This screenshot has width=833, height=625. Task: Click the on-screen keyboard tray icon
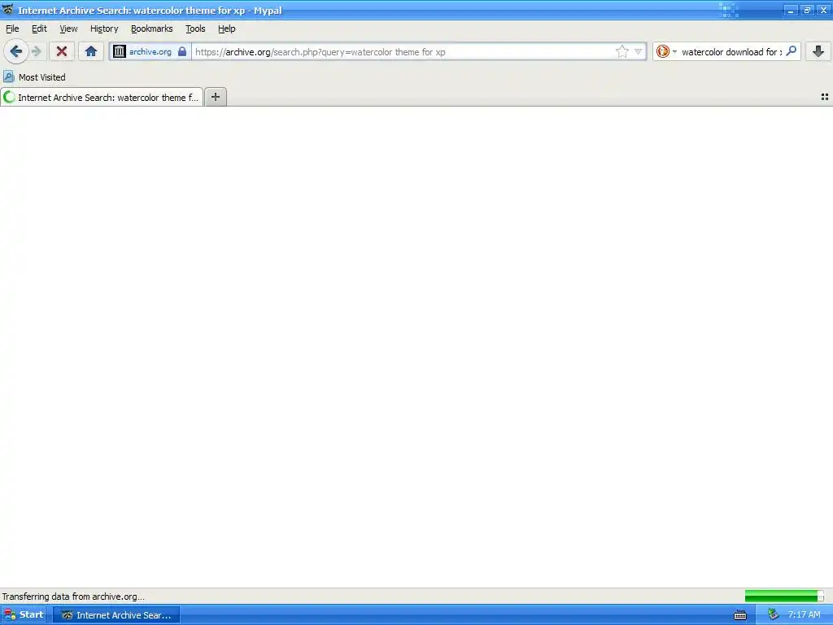[x=740, y=615]
